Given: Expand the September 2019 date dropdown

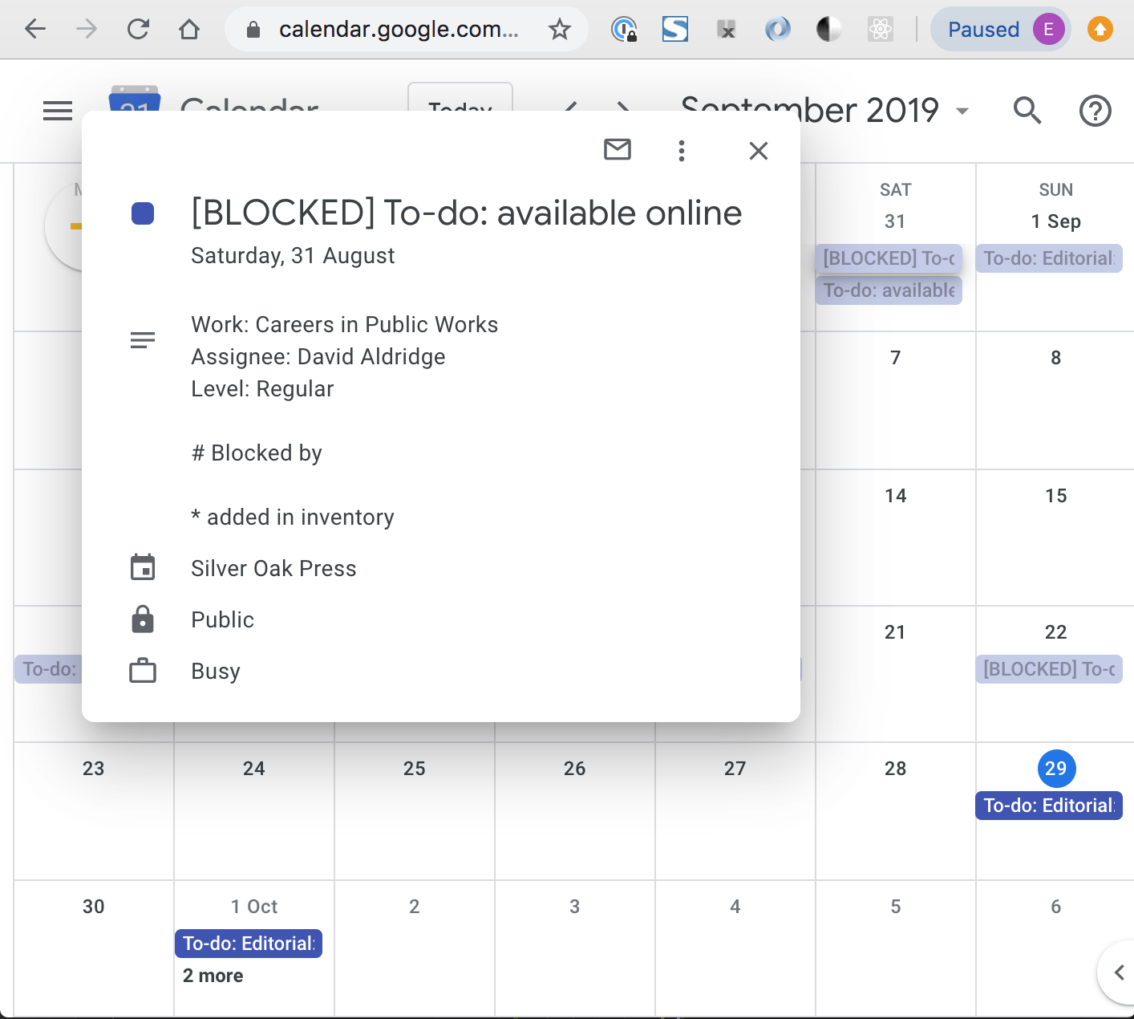Looking at the screenshot, I should [962, 111].
